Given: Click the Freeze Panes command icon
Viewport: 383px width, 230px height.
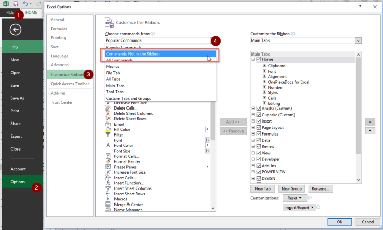Looking at the screenshot, I should point(108,167).
